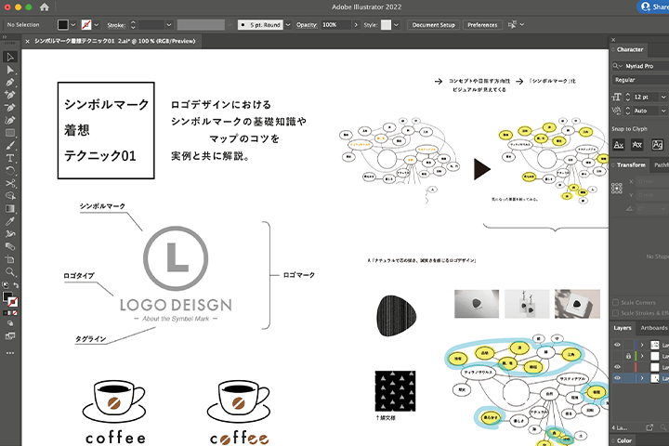Select the Rotate tool
669x446 pixels.
coord(10,171)
